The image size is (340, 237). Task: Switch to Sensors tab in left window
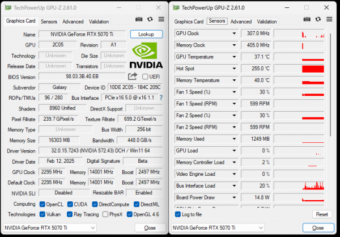pos(49,22)
